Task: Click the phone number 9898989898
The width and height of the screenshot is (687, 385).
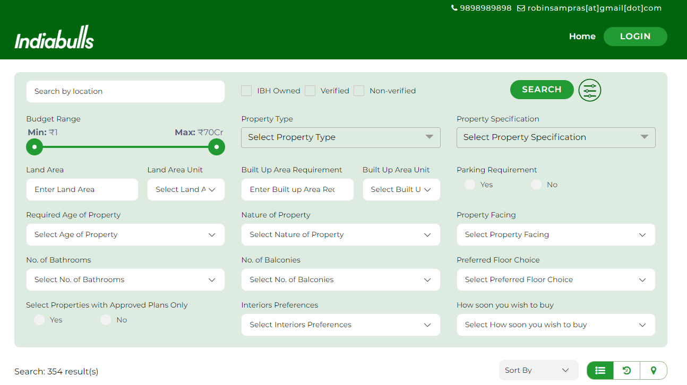Action: pos(486,8)
